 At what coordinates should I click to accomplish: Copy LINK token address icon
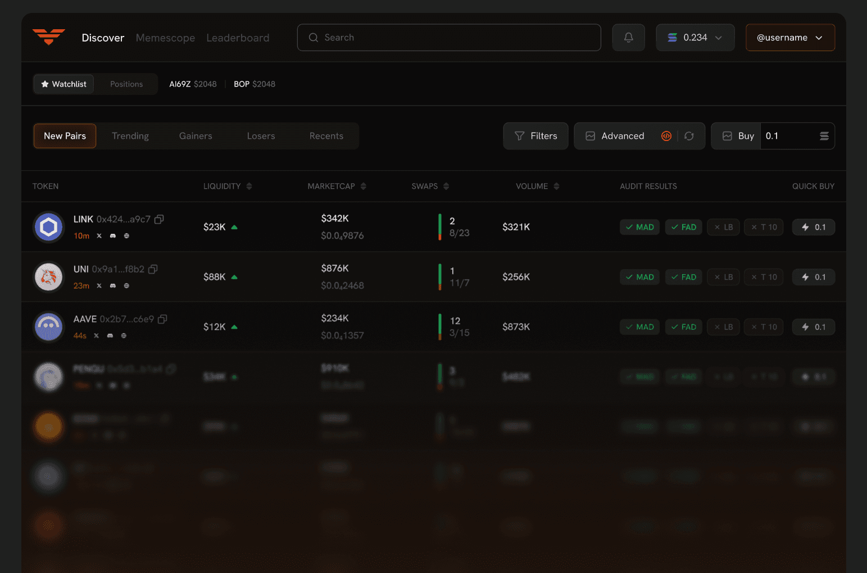pyautogui.click(x=159, y=219)
